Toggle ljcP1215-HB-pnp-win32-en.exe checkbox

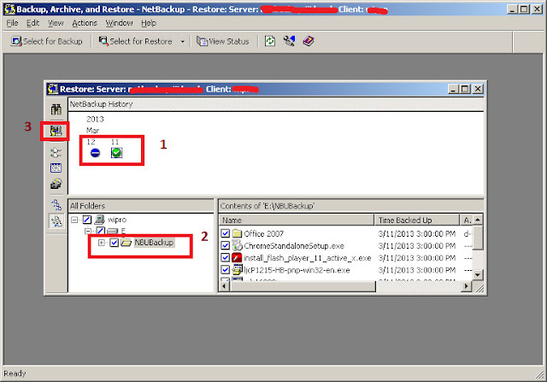point(226,270)
